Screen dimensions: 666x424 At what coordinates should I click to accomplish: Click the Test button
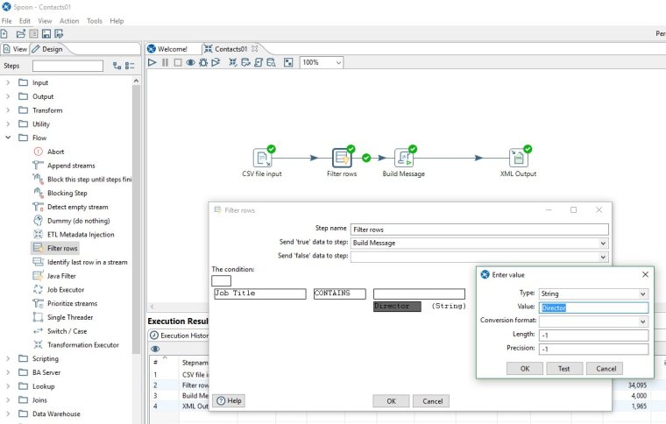click(564, 369)
